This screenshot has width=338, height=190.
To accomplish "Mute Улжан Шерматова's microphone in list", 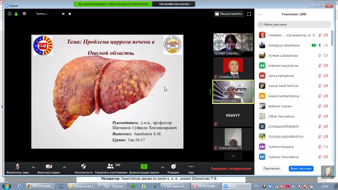I will tap(320, 55).
